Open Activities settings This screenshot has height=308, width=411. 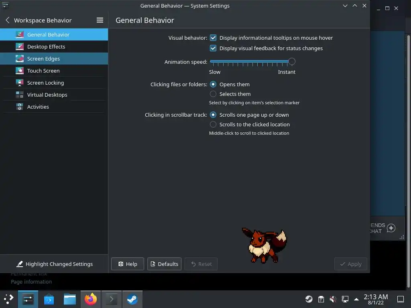pyautogui.click(x=54, y=107)
